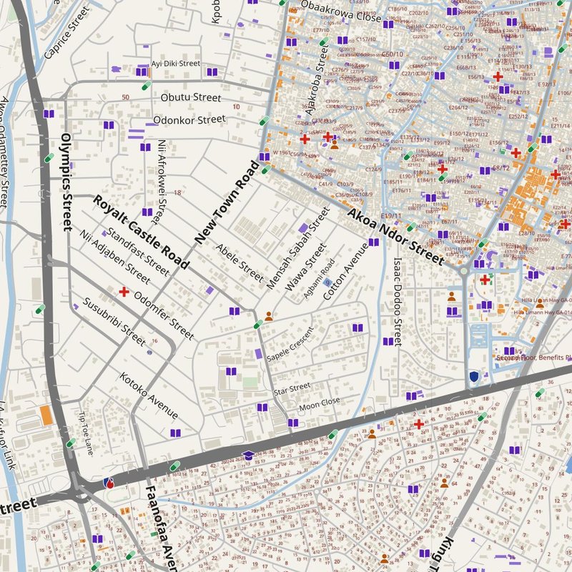
Task: Click the book icon at Cotton Avenue's top
Action: (x=374, y=242)
